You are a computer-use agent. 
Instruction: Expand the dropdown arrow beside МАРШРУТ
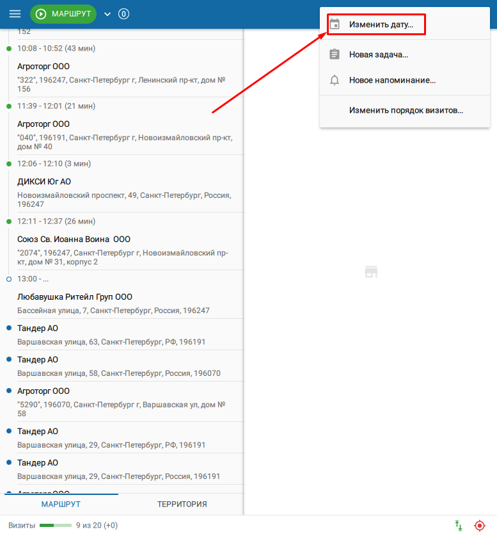coord(107,14)
